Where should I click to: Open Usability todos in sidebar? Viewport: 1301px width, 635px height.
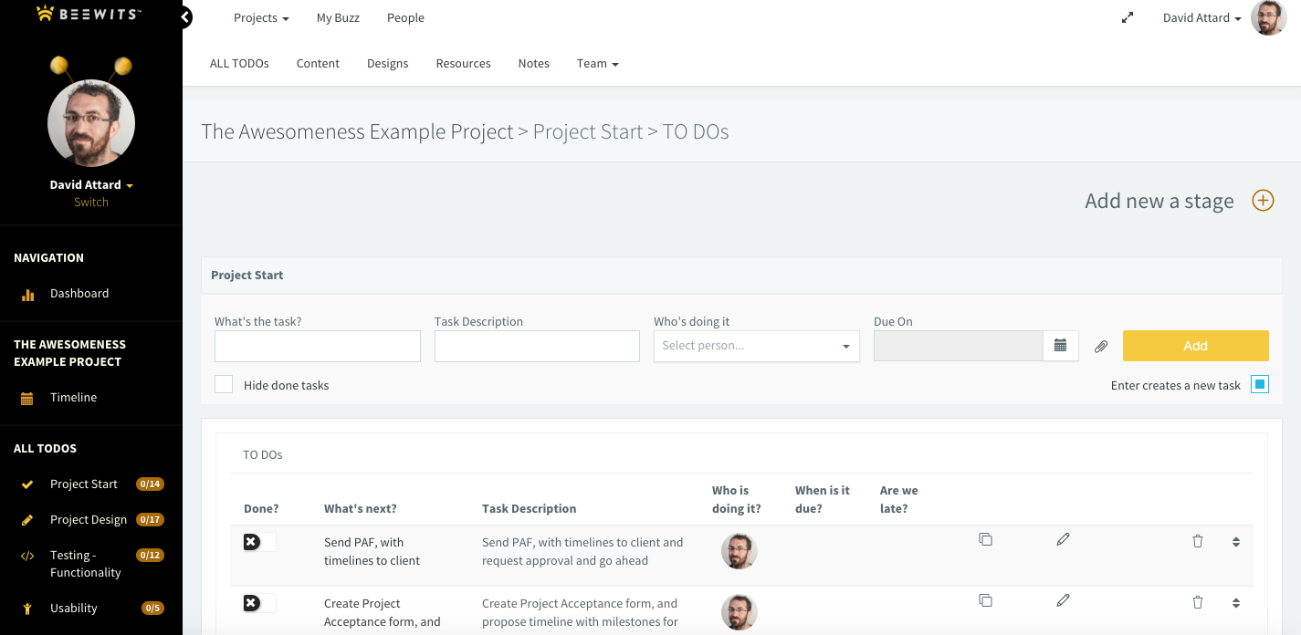pyautogui.click(x=74, y=609)
